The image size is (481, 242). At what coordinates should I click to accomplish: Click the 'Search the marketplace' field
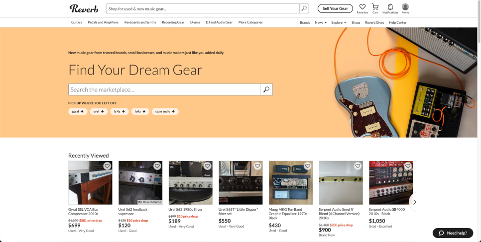(164, 89)
